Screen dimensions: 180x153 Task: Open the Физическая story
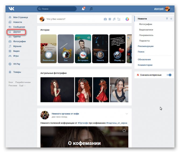[48, 49]
